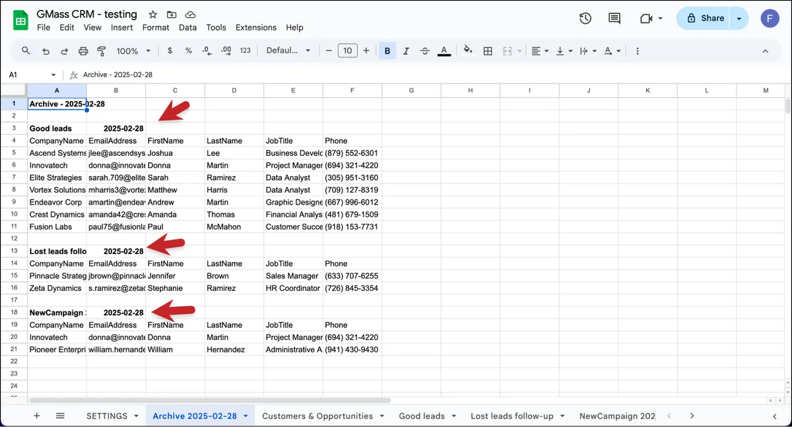The image size is (792, 427).
Task: Start a Meet call camera icon
Action: coord(646,18)
